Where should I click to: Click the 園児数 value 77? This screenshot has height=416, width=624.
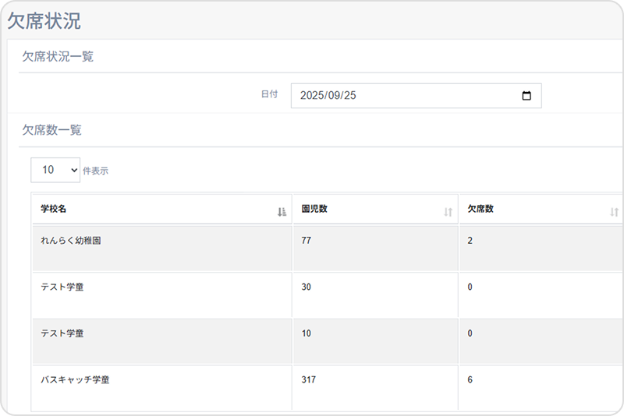[x=307, y=241]
